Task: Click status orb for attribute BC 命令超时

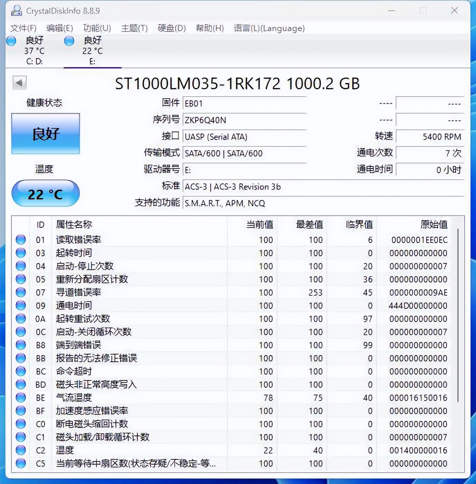Action: click(21, 371)
